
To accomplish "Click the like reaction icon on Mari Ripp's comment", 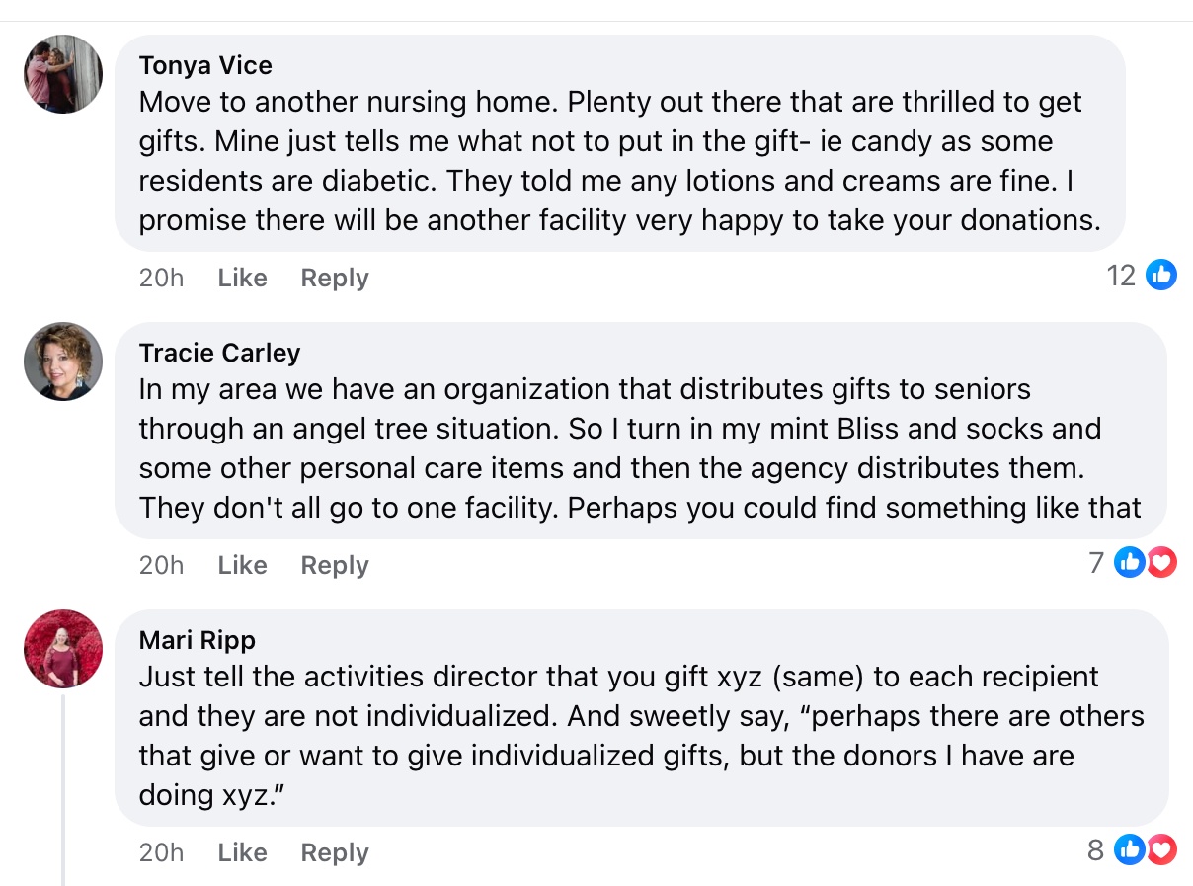I will click(x=1130, y=849).
